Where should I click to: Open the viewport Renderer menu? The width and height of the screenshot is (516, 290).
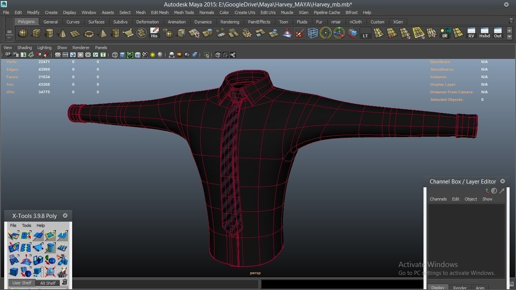click(x=81, y=48)
